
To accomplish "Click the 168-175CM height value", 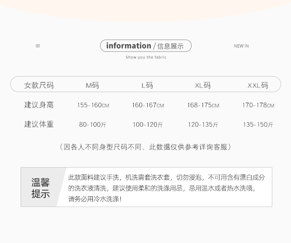I will (x=203, y=105).
